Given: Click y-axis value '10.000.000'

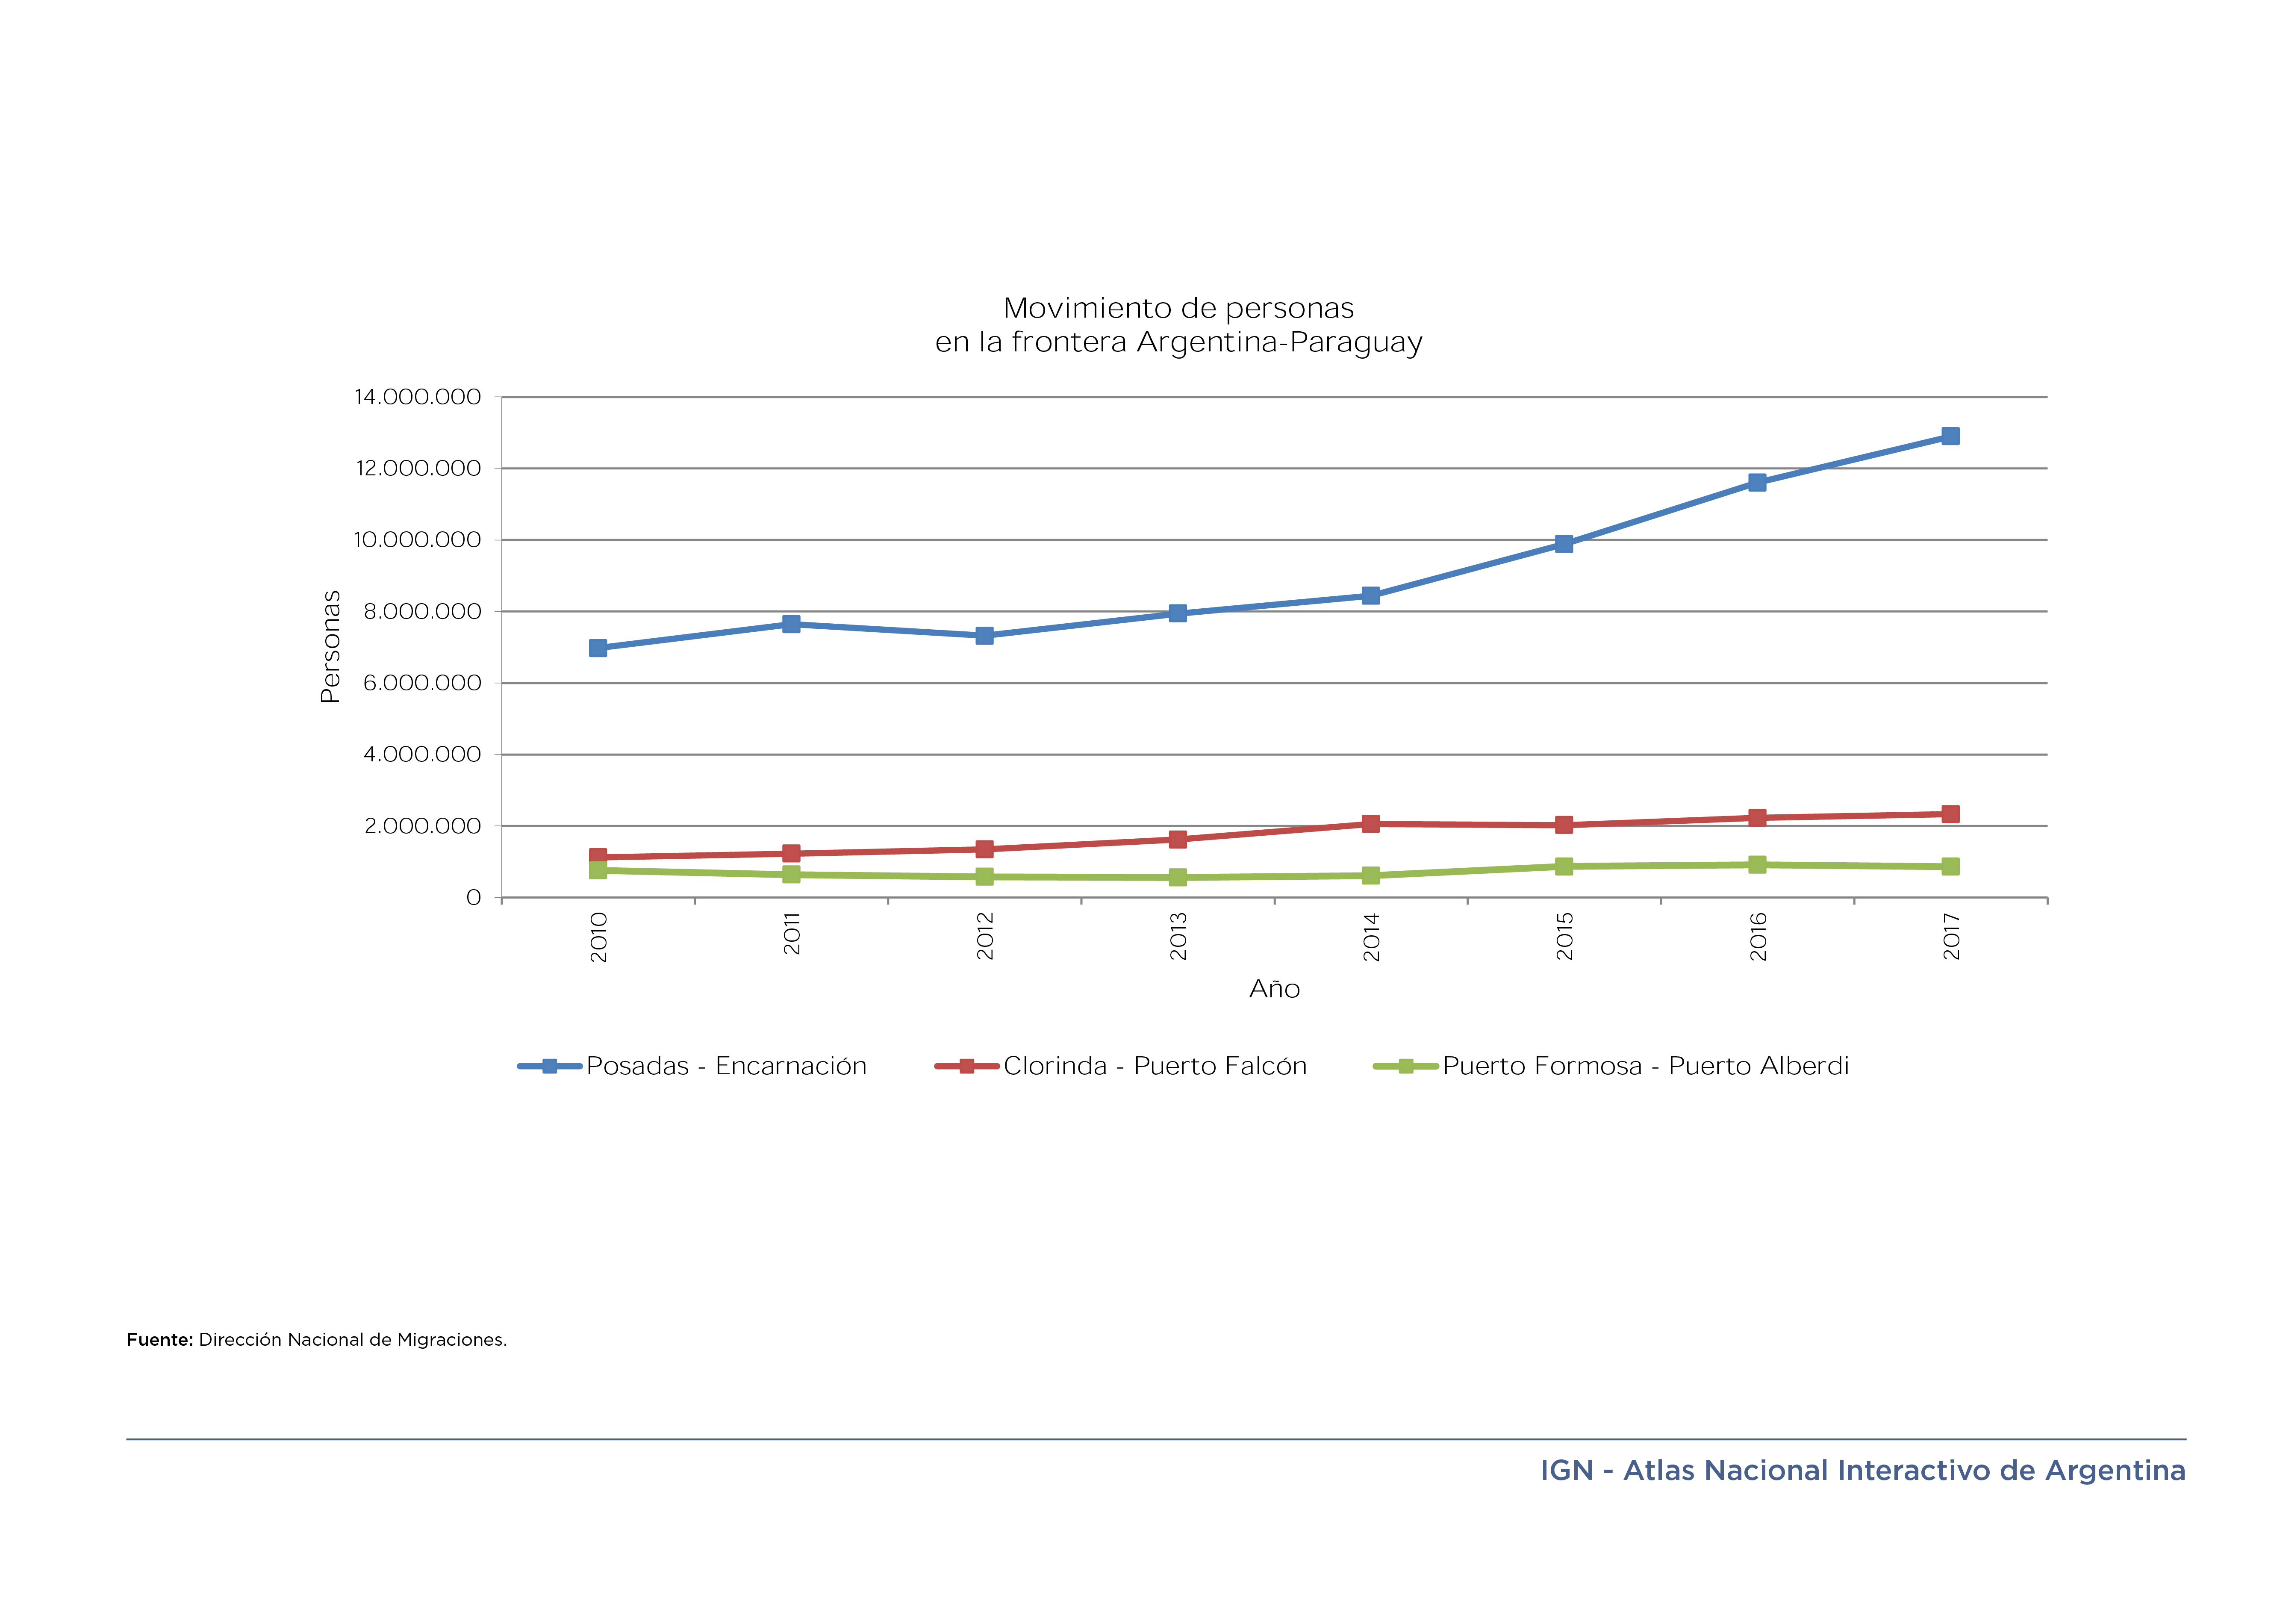Looking at the screenshot, I should coord(417,540).
